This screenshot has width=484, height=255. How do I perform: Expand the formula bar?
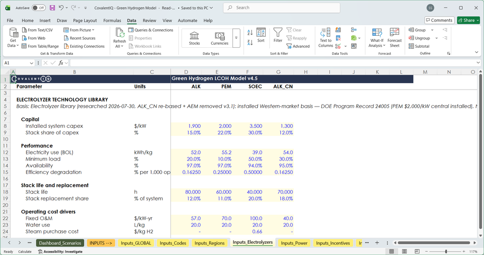pyautogui.click(x=478, y=63)
